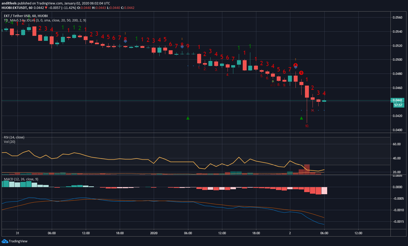The image size is (408, 246).
Task: Click the small '8.' countdown label under a candle
Action: 279,85
